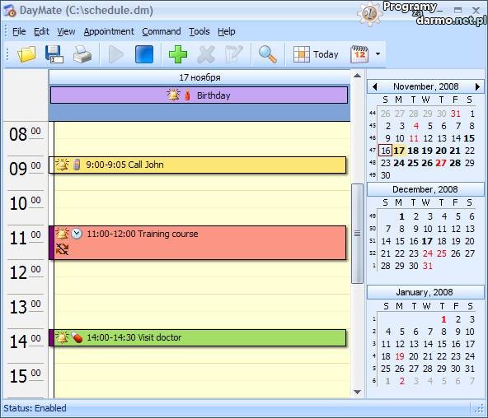Select November 15 in bold

(469, 138)
